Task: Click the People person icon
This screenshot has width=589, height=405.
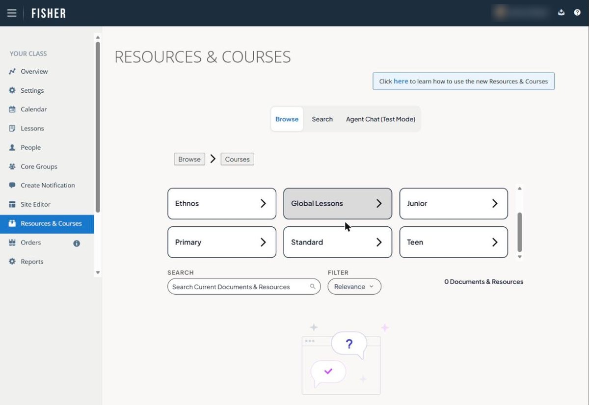Action: [12, 148]
